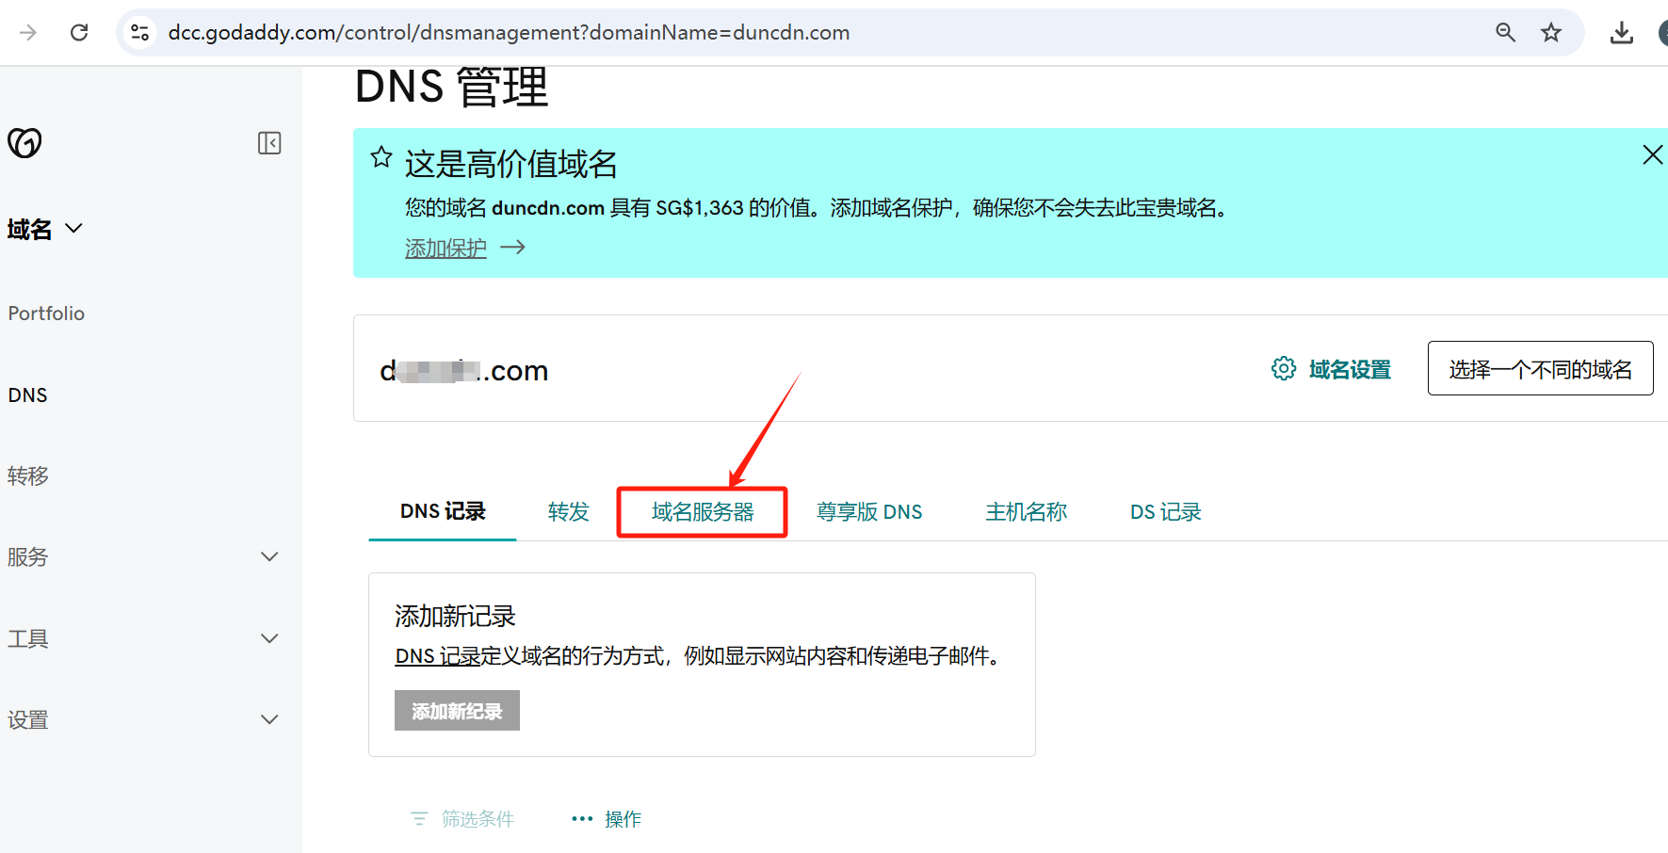Click the zoom magnifier icon in address bar

pos(1505,33)
